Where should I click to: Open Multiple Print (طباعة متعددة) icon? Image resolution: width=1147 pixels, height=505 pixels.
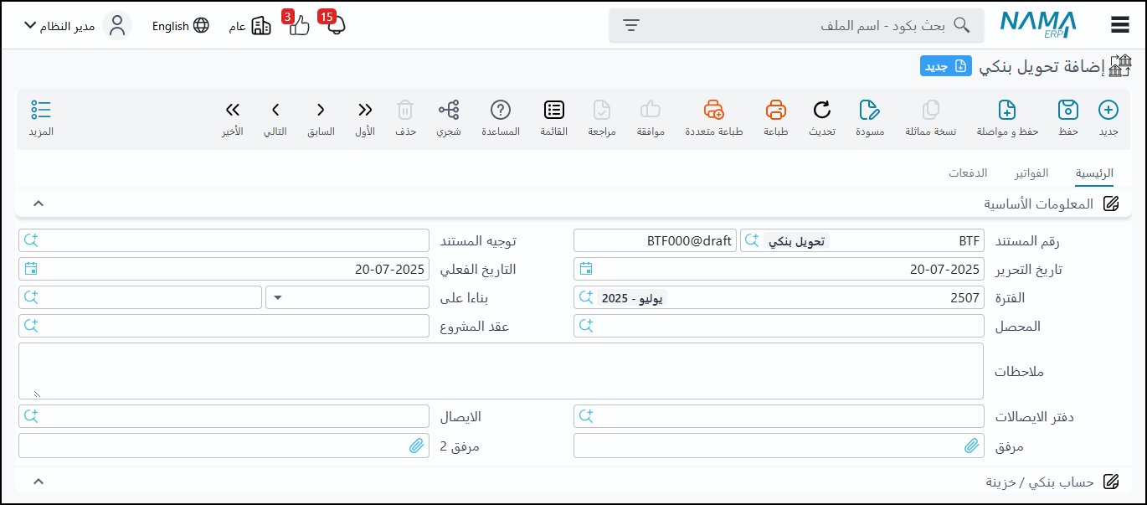click(713, 111)
